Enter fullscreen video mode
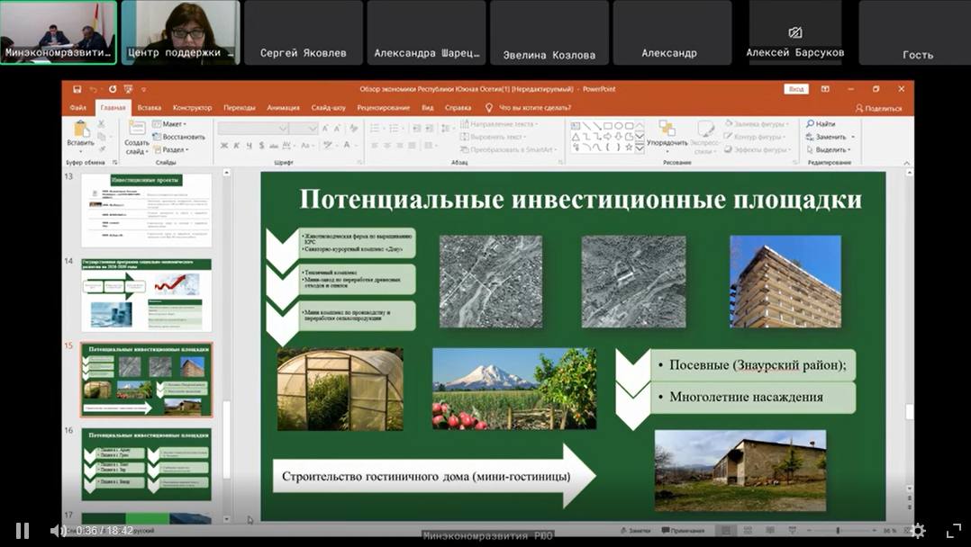 click(953, 531)
